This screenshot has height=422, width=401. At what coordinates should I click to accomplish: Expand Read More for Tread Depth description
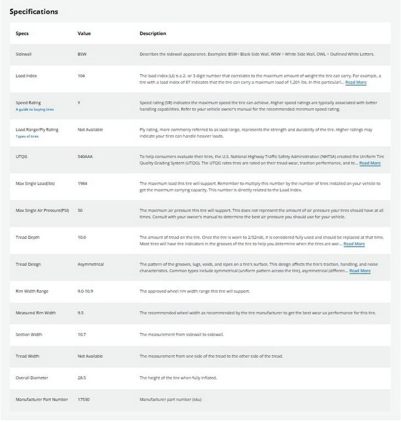354,243
